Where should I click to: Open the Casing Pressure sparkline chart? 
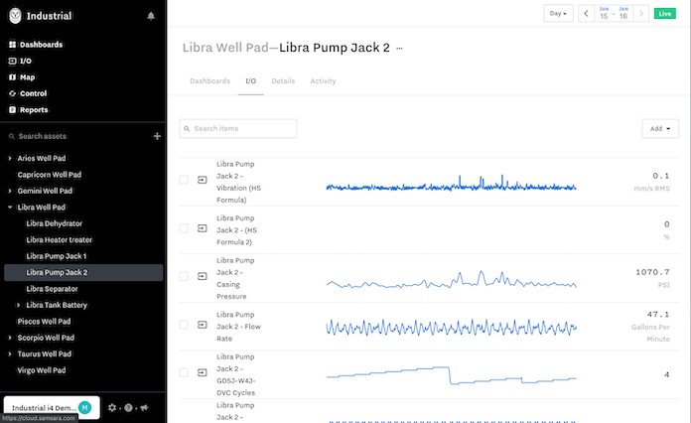tap(452, 279)
